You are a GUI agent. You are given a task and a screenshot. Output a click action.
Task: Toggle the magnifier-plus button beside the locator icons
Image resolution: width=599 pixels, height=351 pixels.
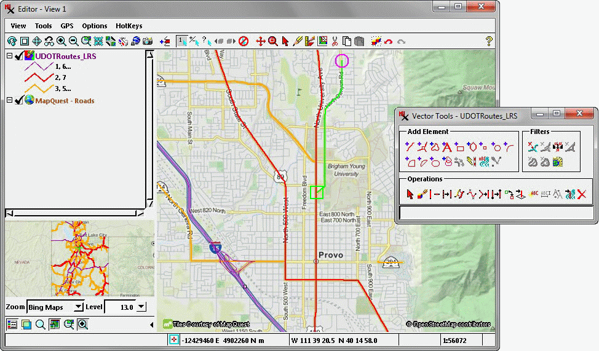(x=83, y=325)
